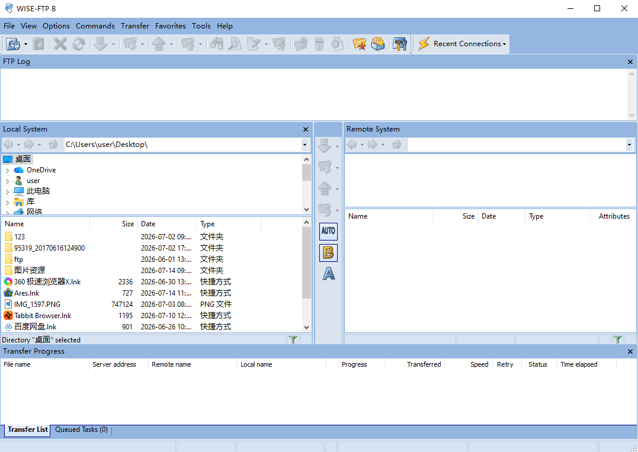Expand the 此电脑 tree node
The width and height of the screenshot is (638, 452).
tap(7, 191)
